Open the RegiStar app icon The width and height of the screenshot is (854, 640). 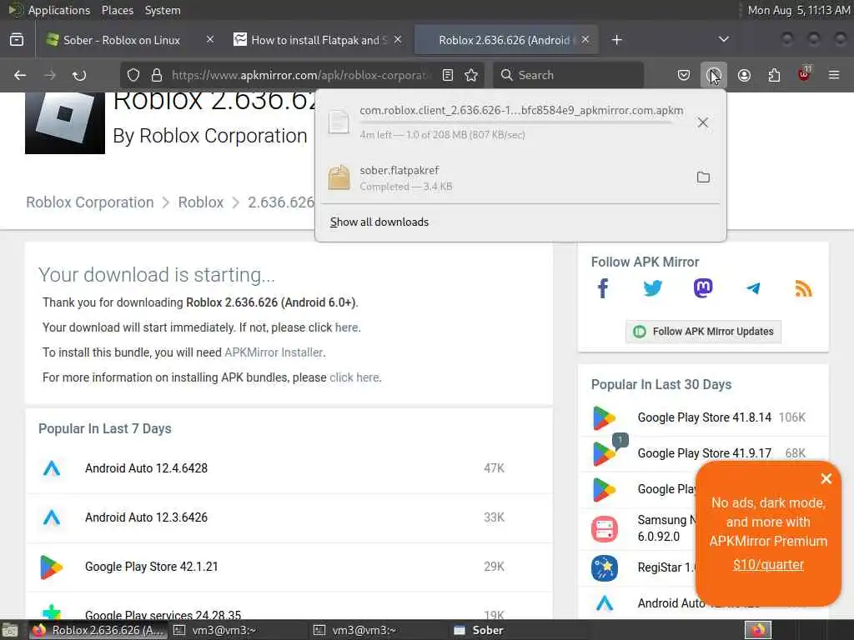point(605,568)
